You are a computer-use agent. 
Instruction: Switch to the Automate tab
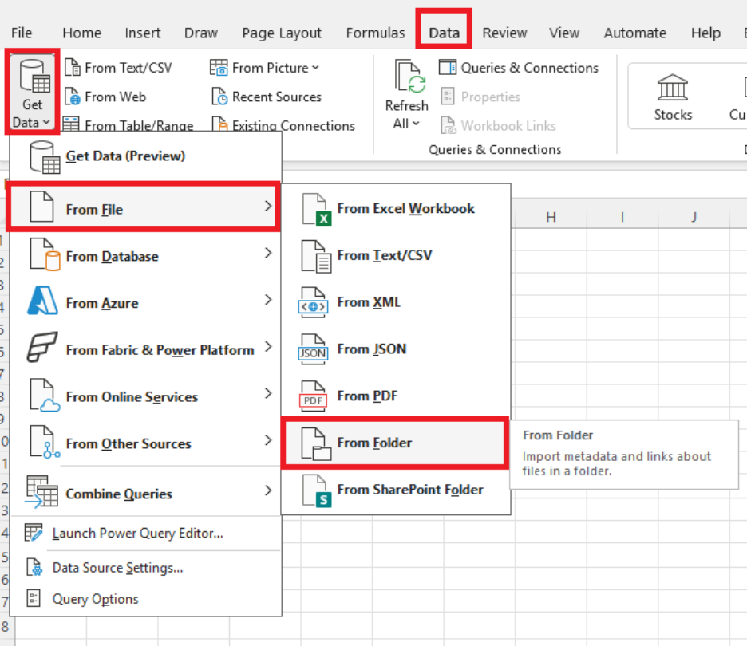point(635,33)
